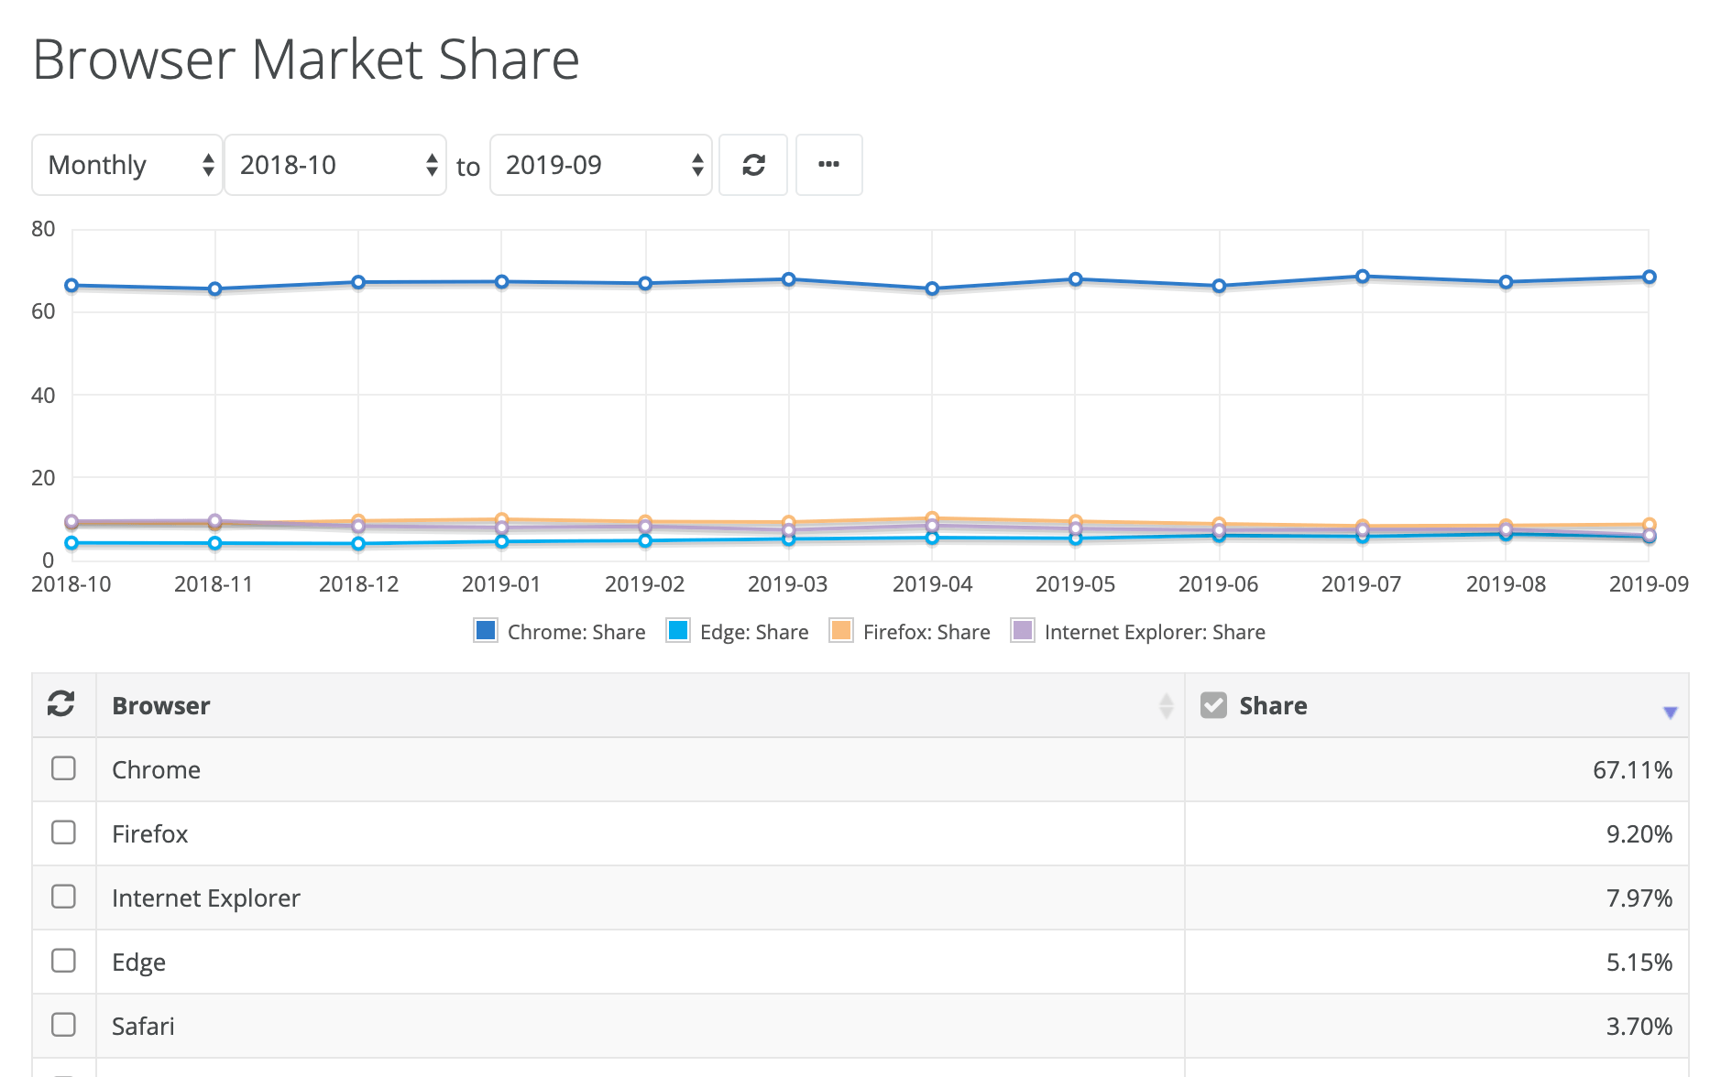Toggle Edge: Share legend swatch
Viewport: 1721px width, 1077px height.
pos(678,631)
